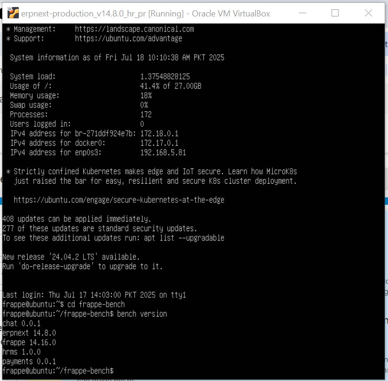This screenshot has height=381, width=388.
Task: Close the erpnext-production VirtualBox window
Action: click(x=368, y=13)
